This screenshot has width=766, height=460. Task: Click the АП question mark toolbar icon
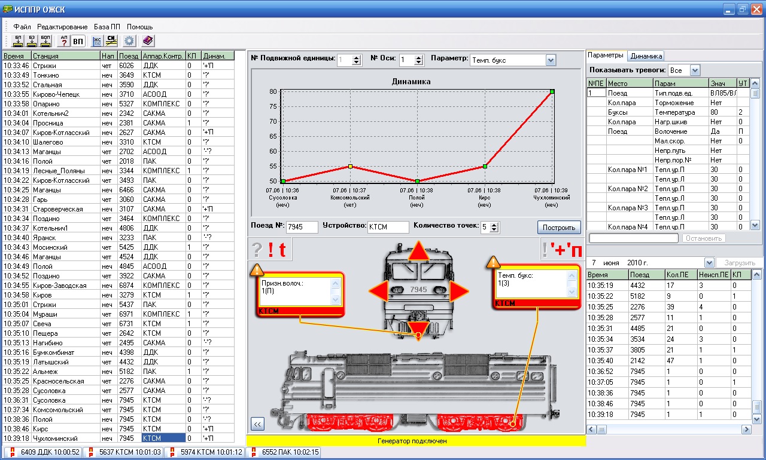(64, 41)
